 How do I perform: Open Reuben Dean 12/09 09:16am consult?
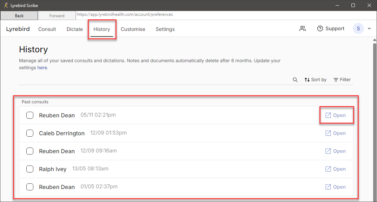coord(336,151)
